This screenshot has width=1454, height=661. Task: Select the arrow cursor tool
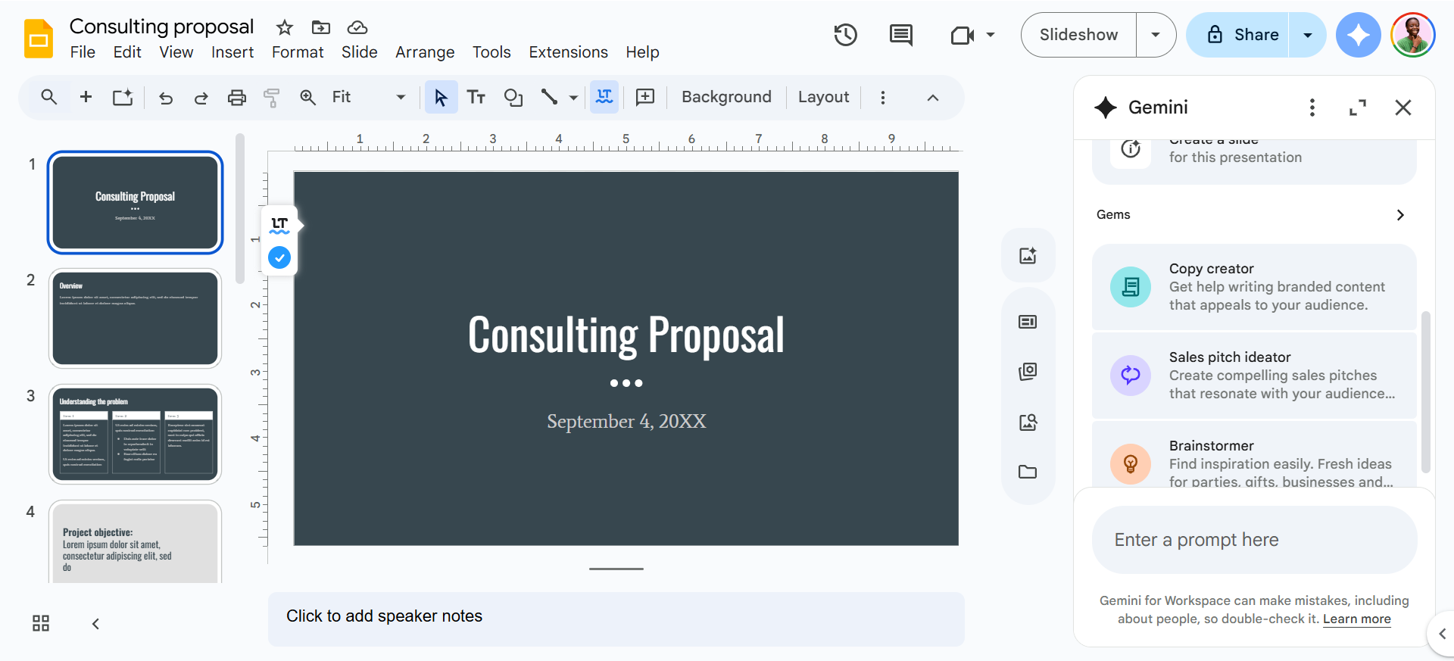click(x=441, y=97)
